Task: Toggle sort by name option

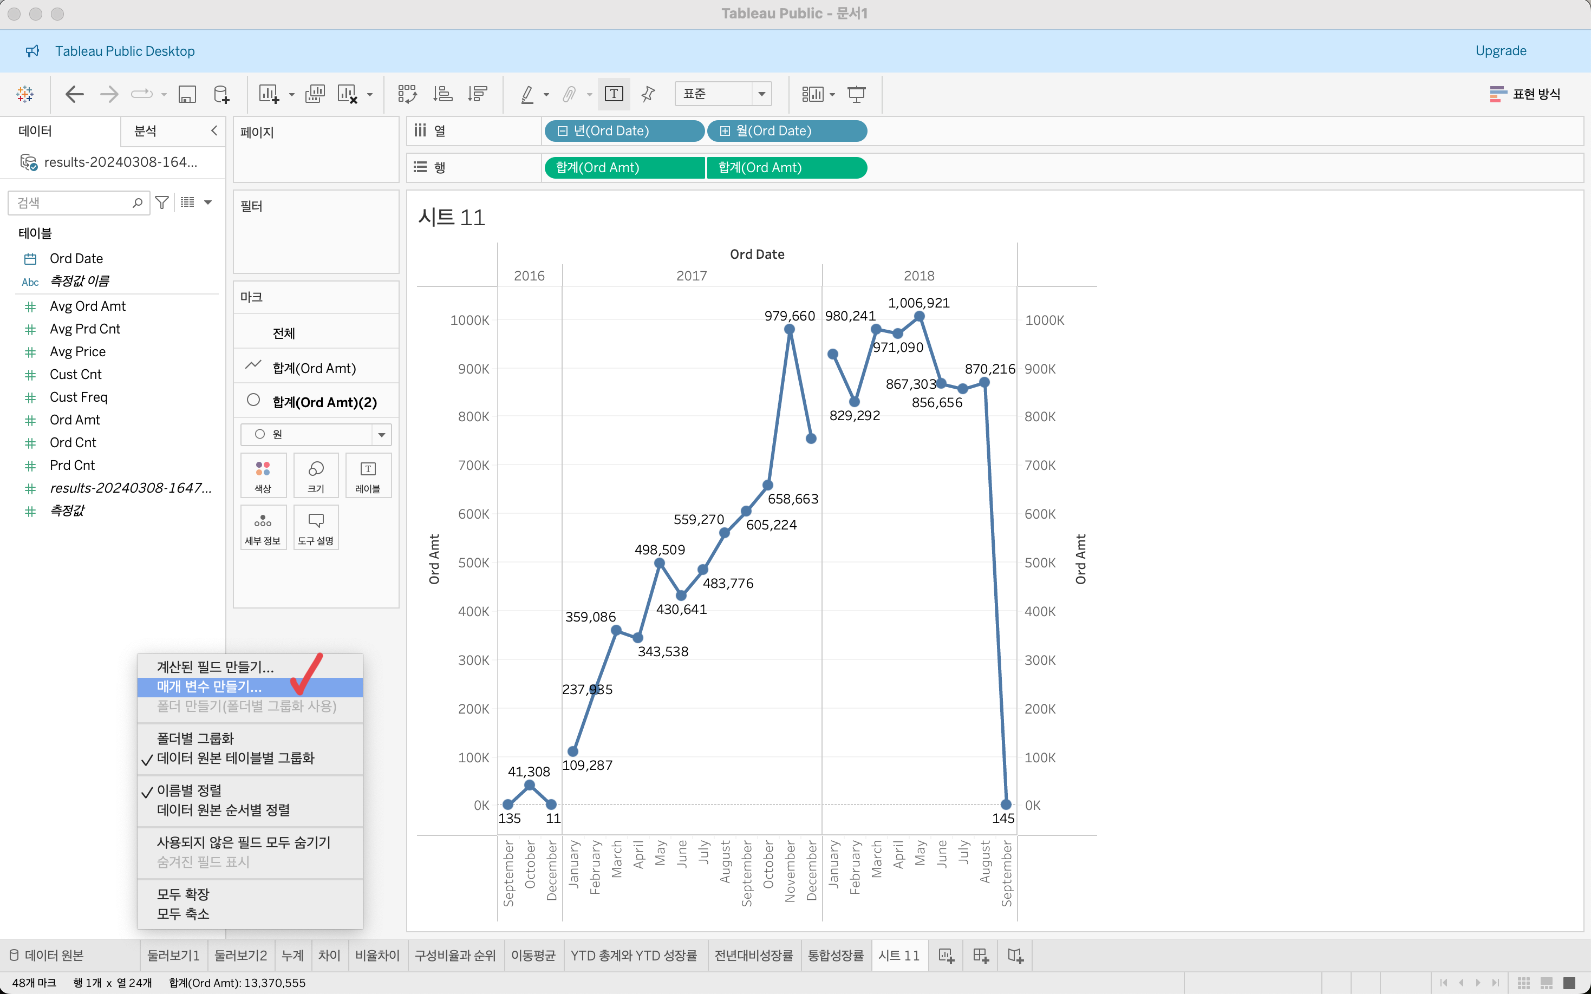Action: tap(190, 791)
